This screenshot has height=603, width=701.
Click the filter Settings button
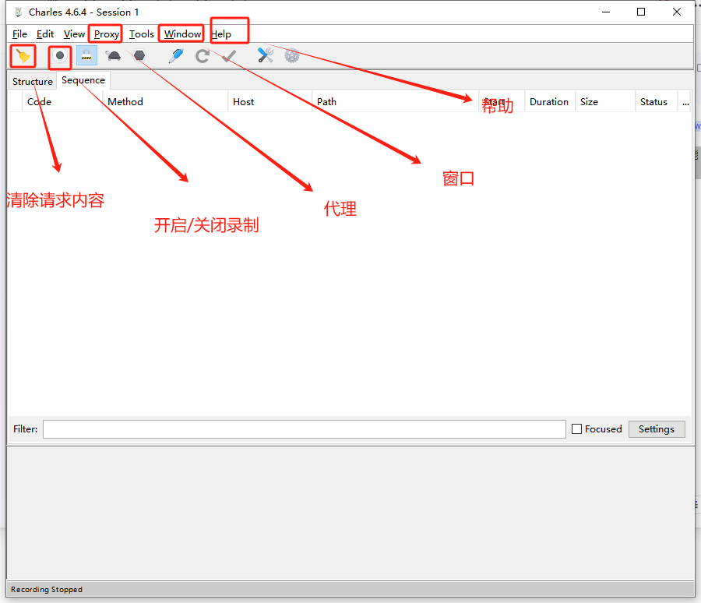click(x=657, y=429)
